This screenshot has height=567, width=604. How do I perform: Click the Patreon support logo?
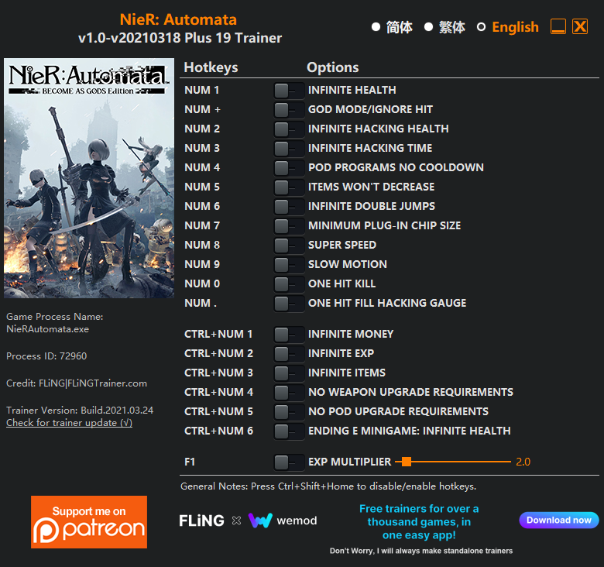(89, 522)
